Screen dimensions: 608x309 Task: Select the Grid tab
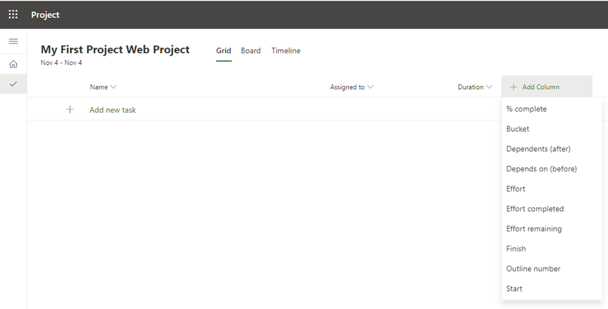coord(223,51)
